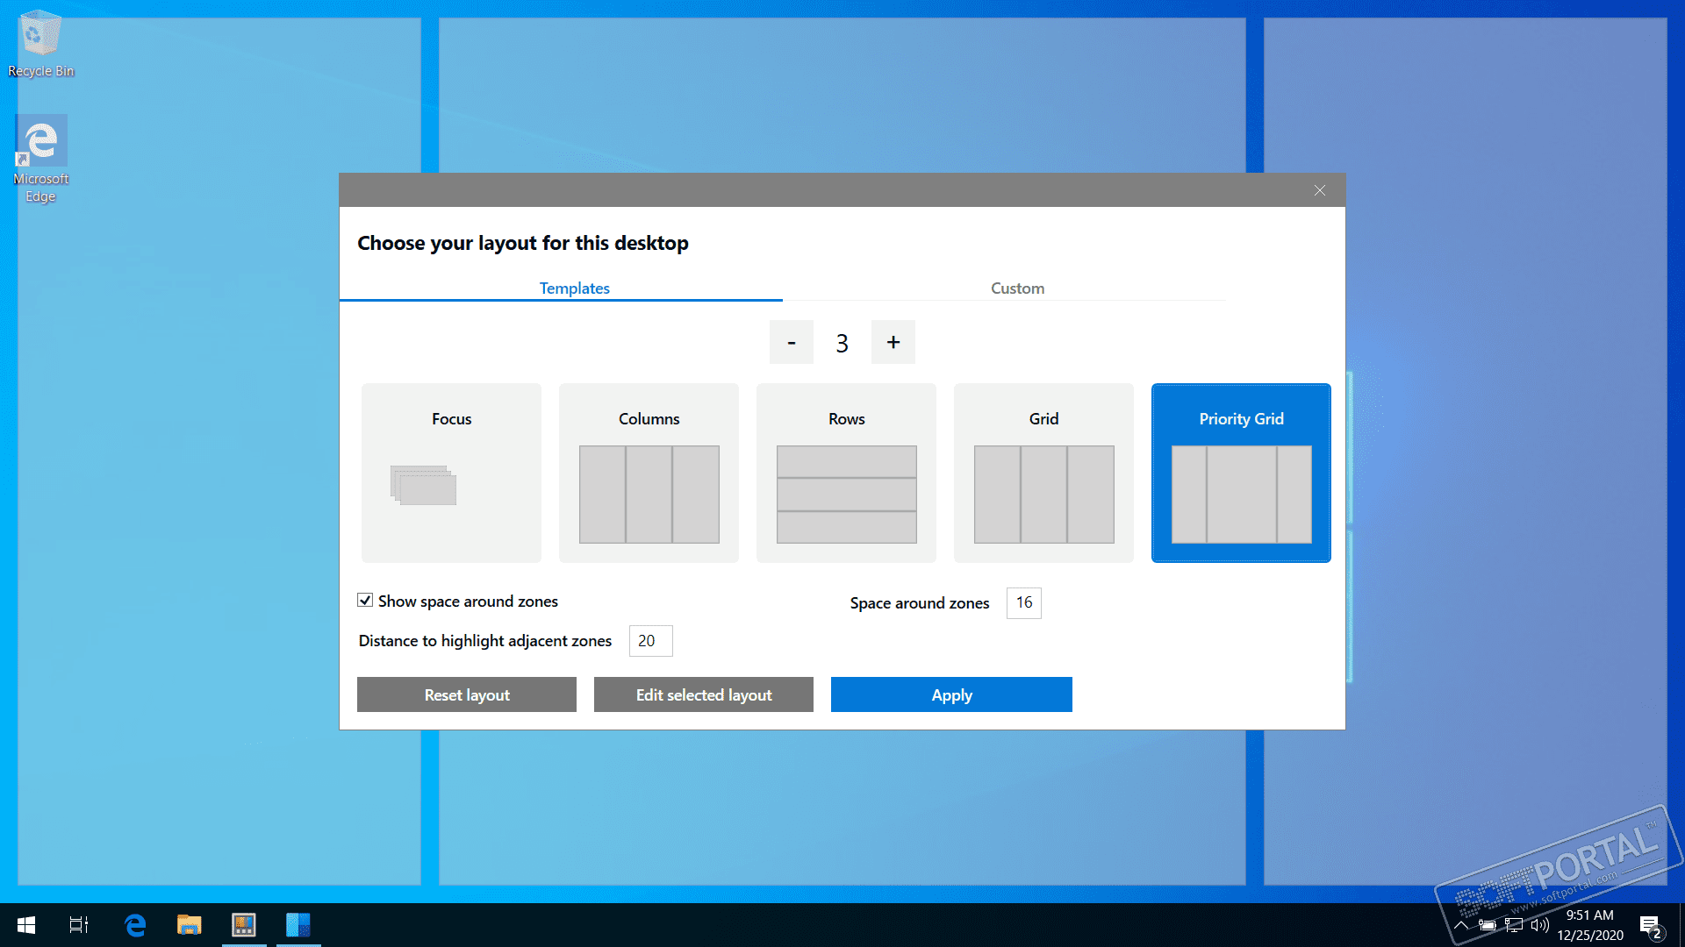Screen dimensions: 1685x947
Task: Edit selected layout configuration
Action: click(704, 694)
